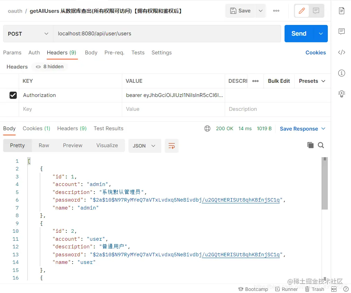351x293 pixels.
Task: Click the 200 OK status text
Action: [x=225, y=128]
